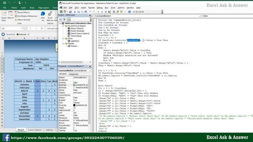Toggle Folders in the Project panel toolbar
The width and height of the screenshot is (253, 142).
coord(68,19)
